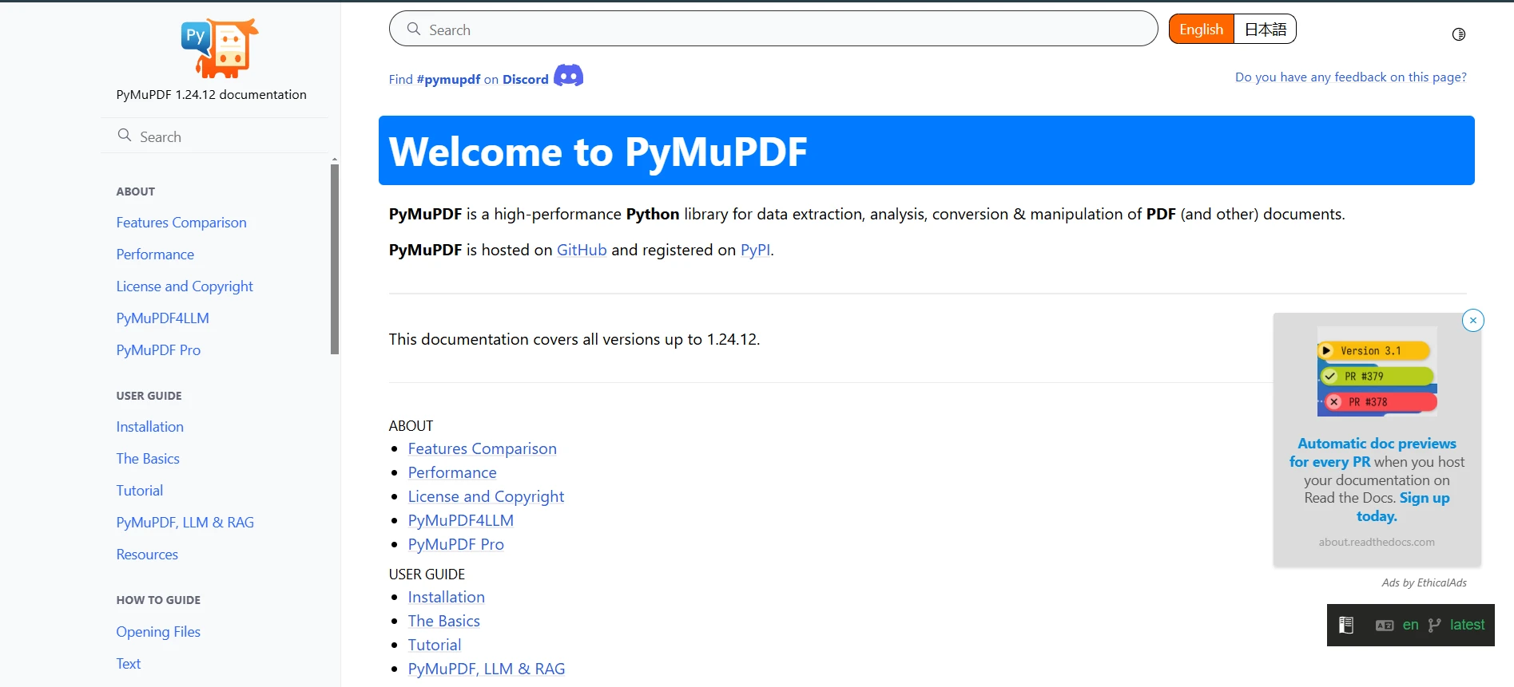Click Tutorial in main content list
Image resolution: width=1514 pixels, height=687 pixels.
(x=434, y=645)
